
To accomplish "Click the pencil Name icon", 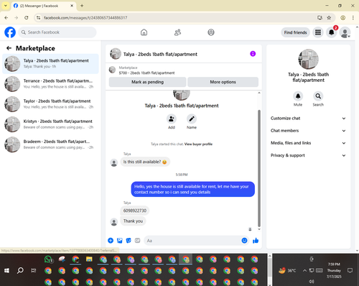I will point(192,119).
